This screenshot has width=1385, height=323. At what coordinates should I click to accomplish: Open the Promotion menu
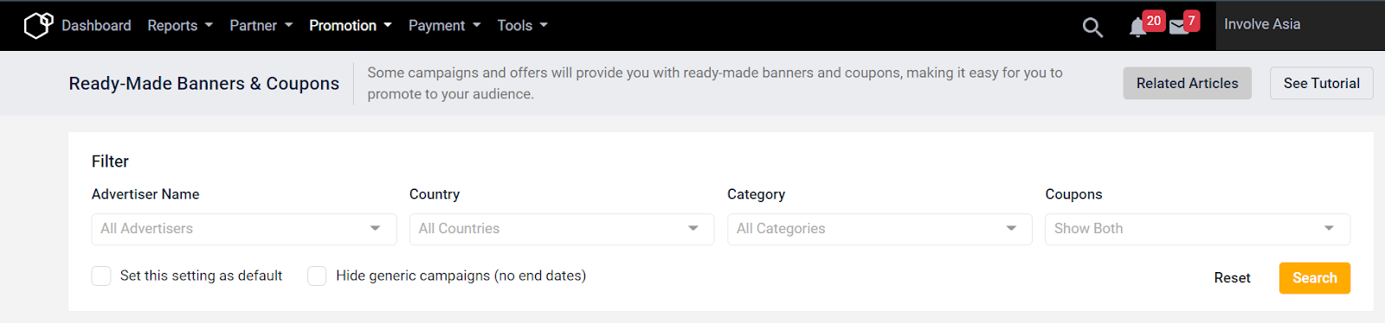[x=351, y=26]
